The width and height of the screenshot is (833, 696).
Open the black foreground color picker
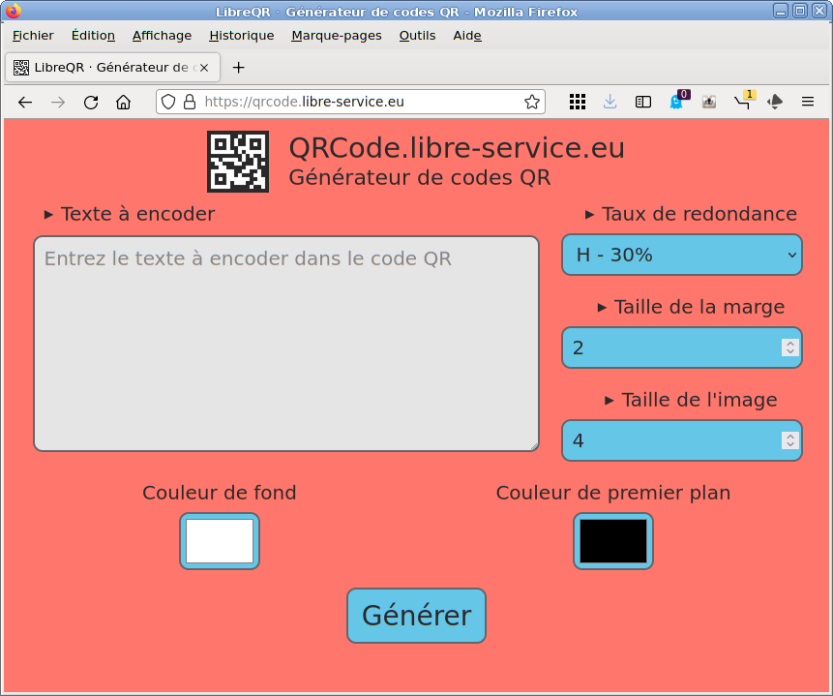pos(613,541)
